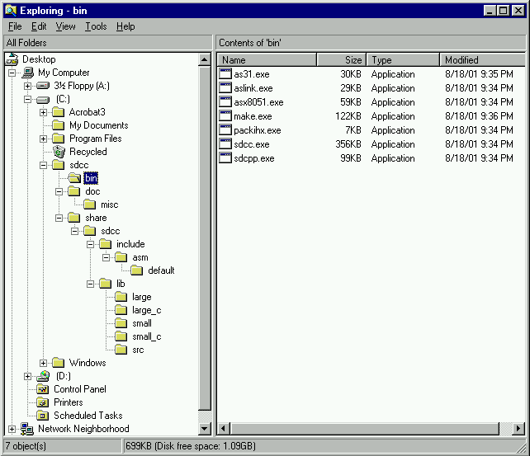The height and width of the screenshot is (456, 530).
Task: Select the 3½ Floppy (A:) drive icon
Action: pos(43,86)
